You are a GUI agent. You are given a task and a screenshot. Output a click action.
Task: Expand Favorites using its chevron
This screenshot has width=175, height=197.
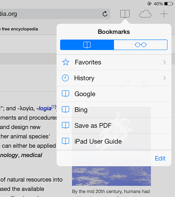tap(164, 62)
